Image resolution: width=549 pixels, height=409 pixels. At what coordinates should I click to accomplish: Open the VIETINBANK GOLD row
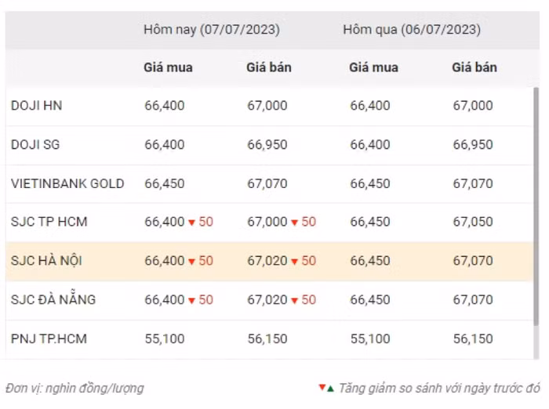(x=67, y=183)
